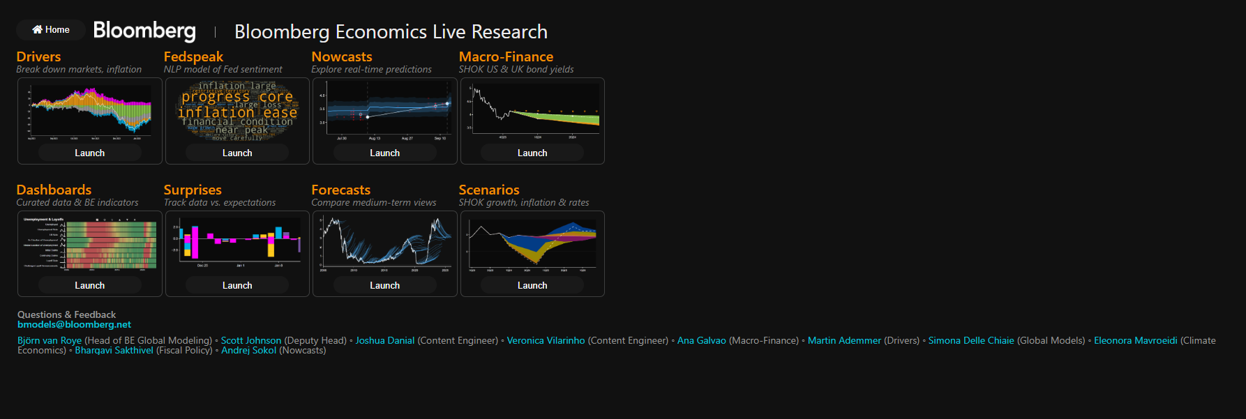
Task: Open the Fedspeak heading link
Action: click(x=193, y=56)
